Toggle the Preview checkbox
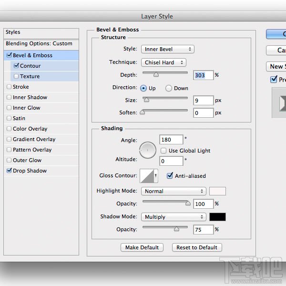 [274, 79]
